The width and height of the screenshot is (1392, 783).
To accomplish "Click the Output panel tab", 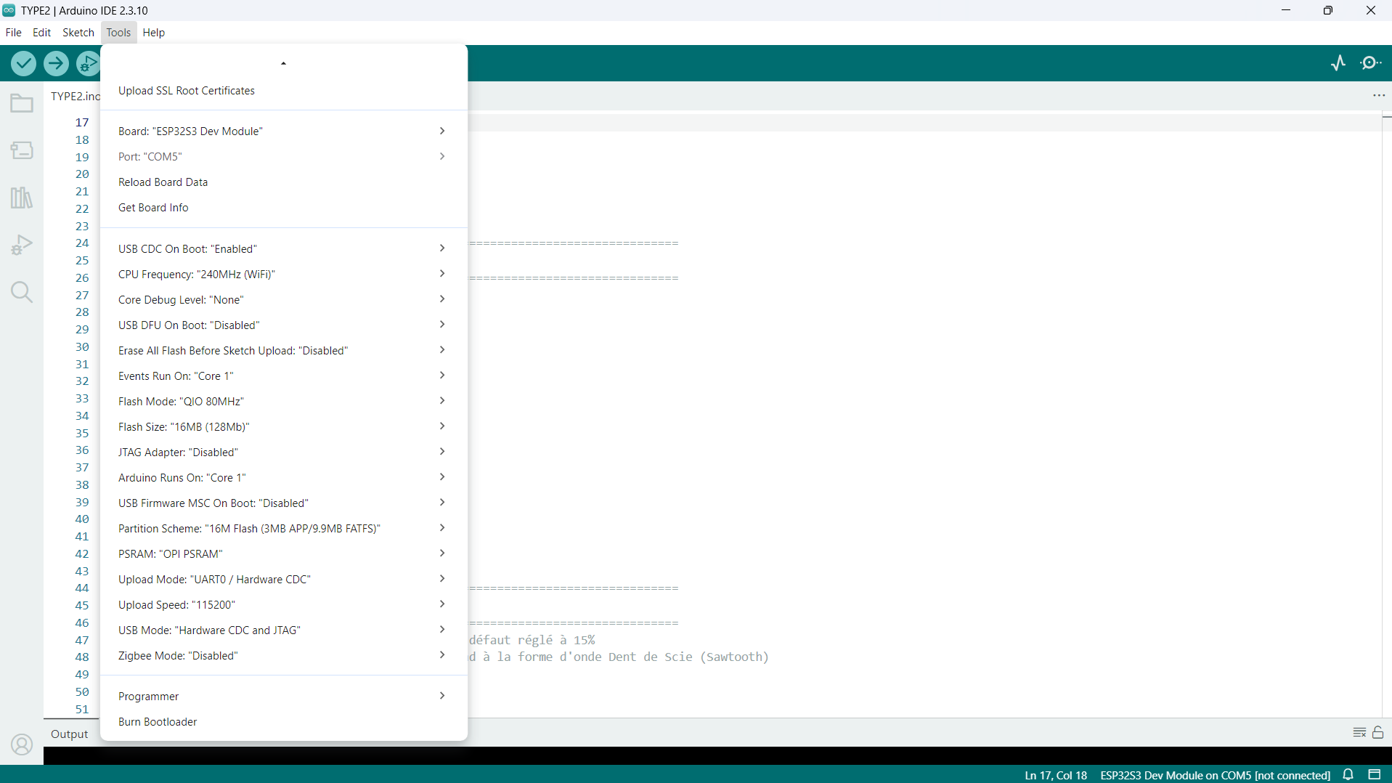I will tap(70, 734).
